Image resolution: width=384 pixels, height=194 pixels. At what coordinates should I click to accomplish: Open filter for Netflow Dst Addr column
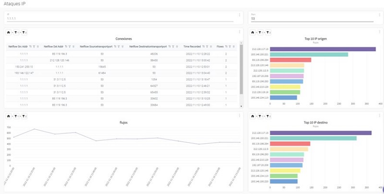(x=71, y=46)
